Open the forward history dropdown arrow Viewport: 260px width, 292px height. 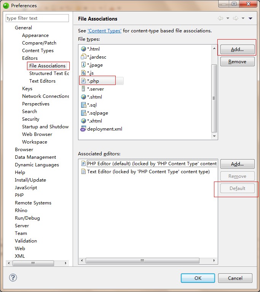(243, 18)
